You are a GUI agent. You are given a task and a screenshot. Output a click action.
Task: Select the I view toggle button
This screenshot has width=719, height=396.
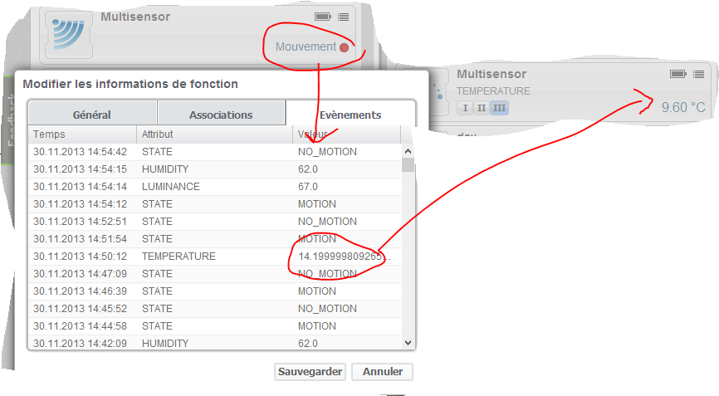pyautogui.click(x=464, y=108)
